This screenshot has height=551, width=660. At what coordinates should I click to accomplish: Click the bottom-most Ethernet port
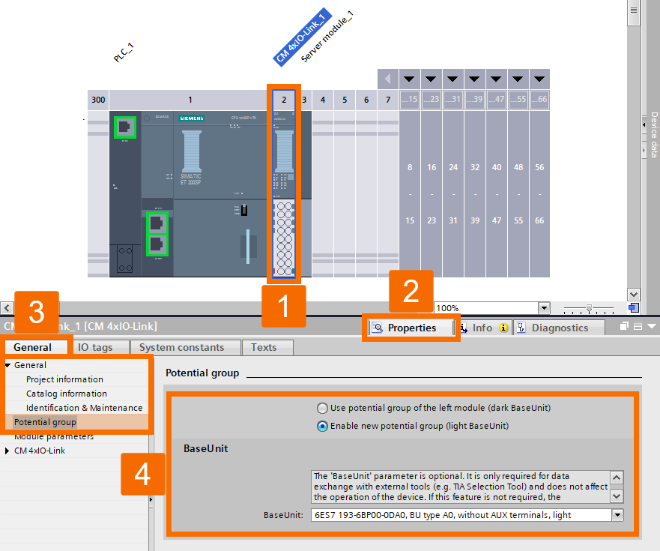tap(157, 244)
